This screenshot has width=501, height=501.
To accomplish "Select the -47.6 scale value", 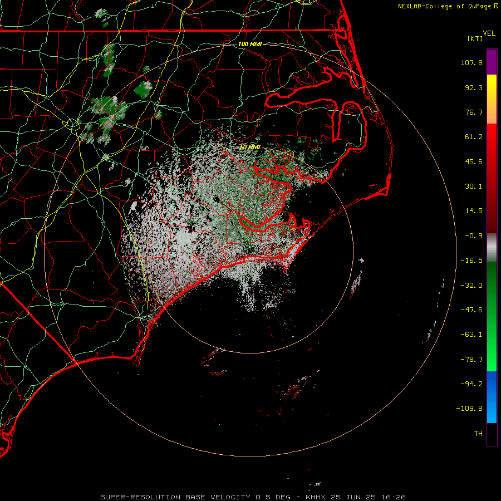I will coord(471,310).
